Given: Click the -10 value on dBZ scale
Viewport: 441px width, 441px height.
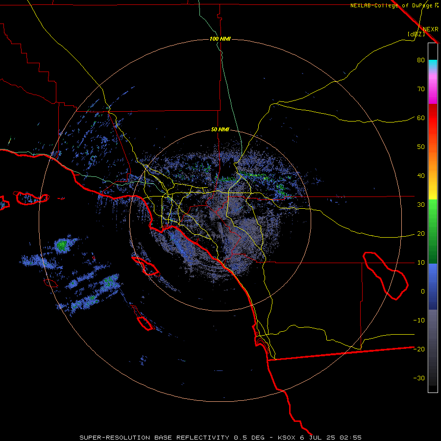Looking at the screenshot, I should pyautogui.click(x=419, y=320).
